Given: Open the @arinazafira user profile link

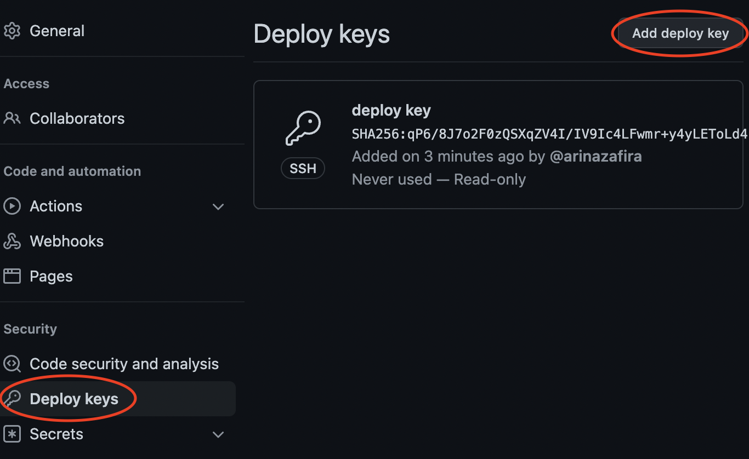Looking at the screenshot, I should point(595,157).
